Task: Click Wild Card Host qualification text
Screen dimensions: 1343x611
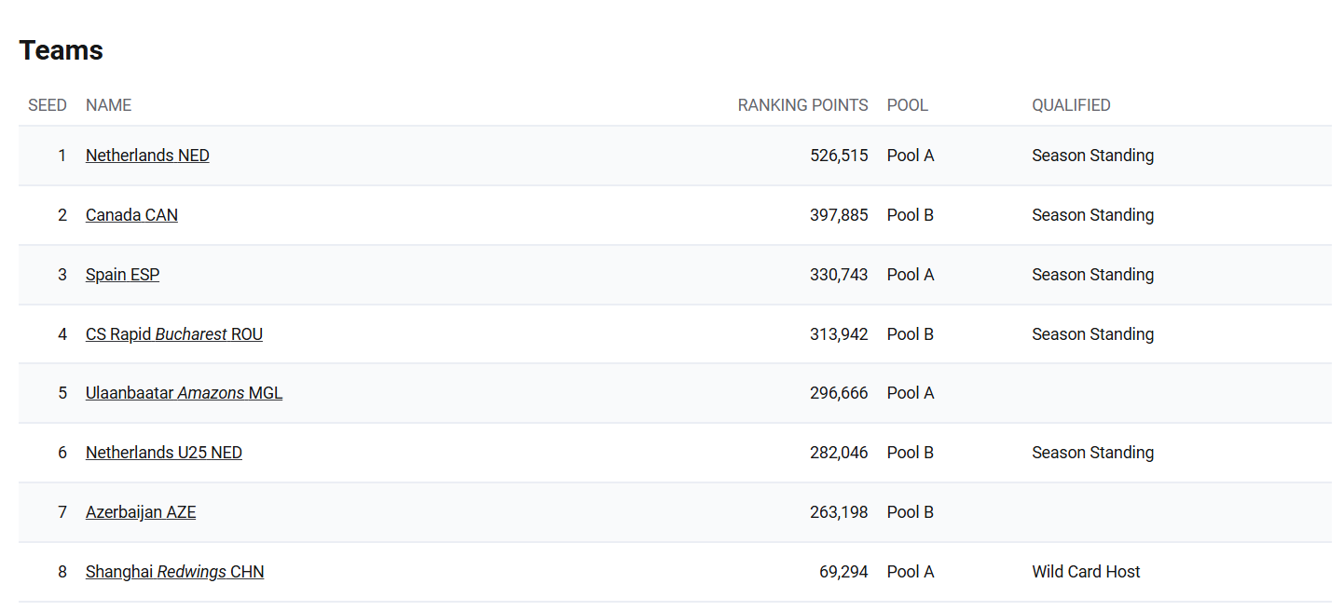Action: point(1086,572)
